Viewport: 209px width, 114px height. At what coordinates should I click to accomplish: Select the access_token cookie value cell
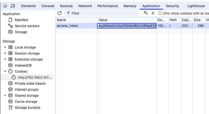[x=127, y=26]
